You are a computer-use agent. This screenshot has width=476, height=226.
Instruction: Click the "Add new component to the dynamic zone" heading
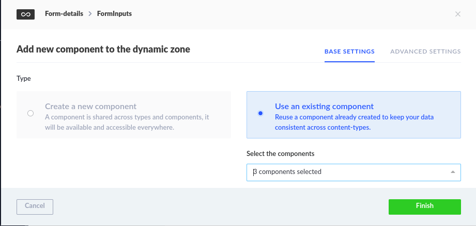[x=103, y=49]
